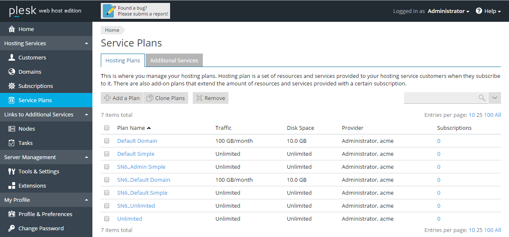Click the Customers person icon in sidebar
The width and height of the screenshot is (509, 237).
pyautogui.click(x=12, y=57)
